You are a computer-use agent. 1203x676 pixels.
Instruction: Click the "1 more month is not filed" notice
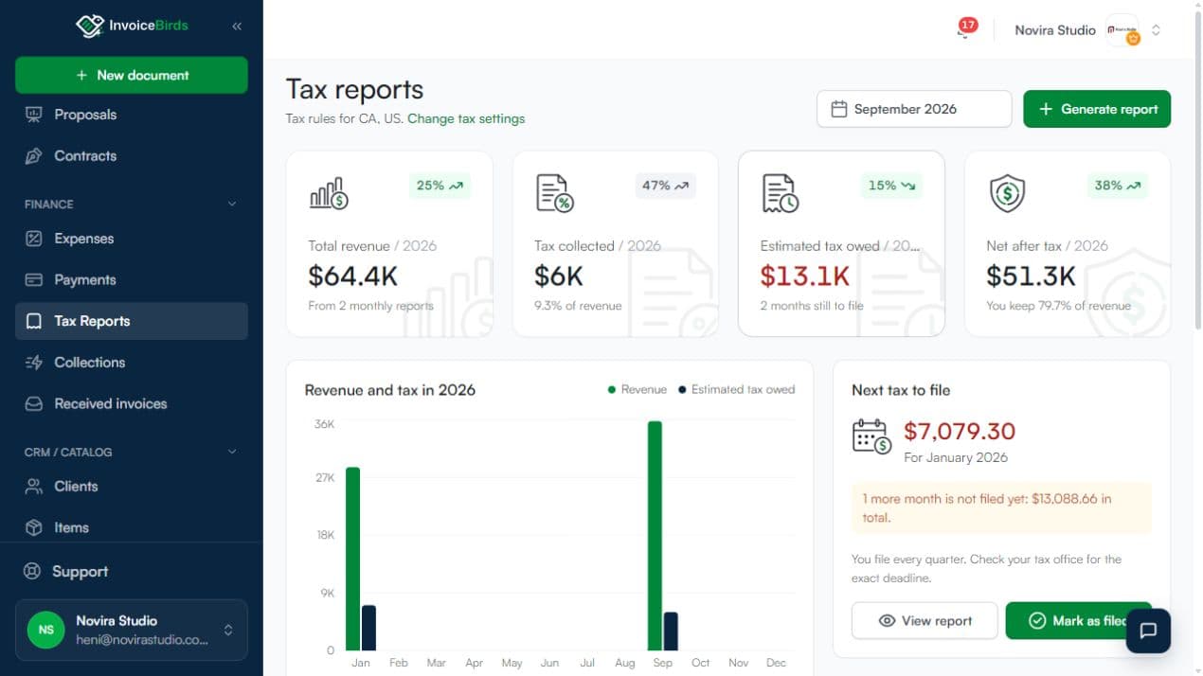[1001, 507]
